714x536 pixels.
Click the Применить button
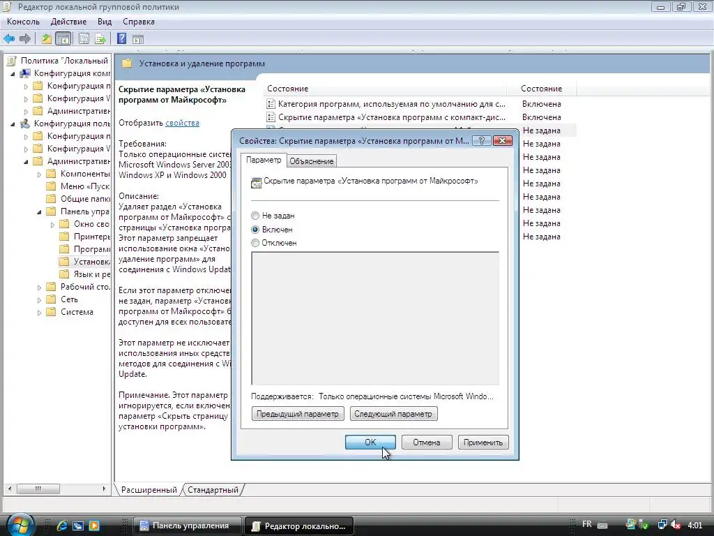coord(483,442)
